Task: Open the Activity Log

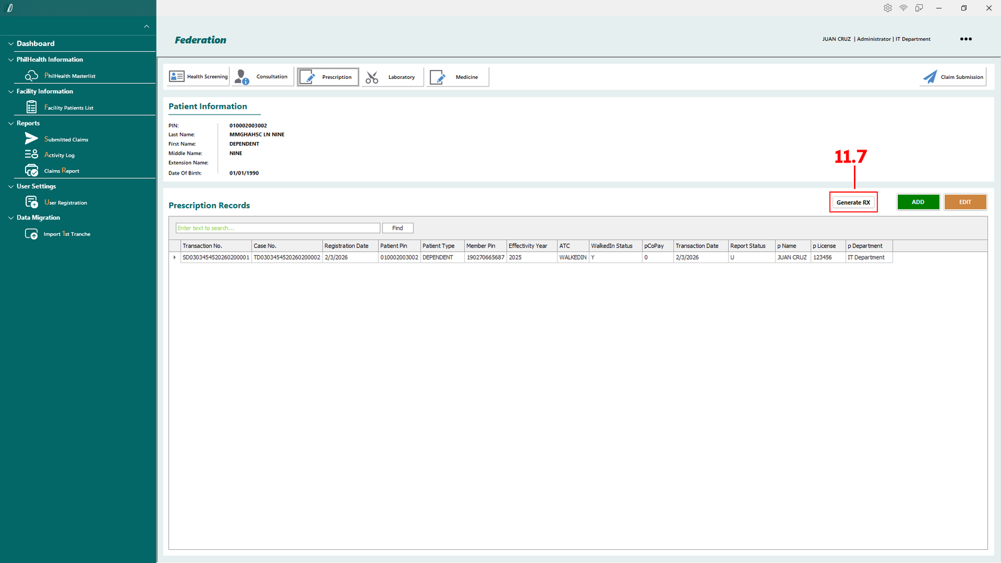Action: 59,155
